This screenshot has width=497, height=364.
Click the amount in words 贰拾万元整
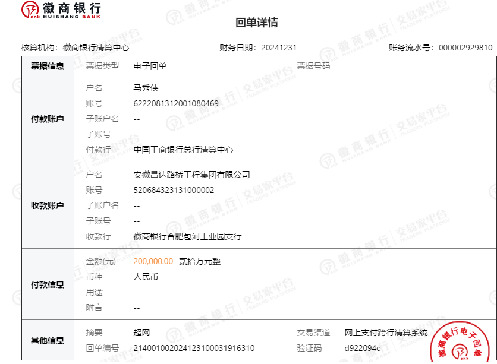(x=200, y=261)
